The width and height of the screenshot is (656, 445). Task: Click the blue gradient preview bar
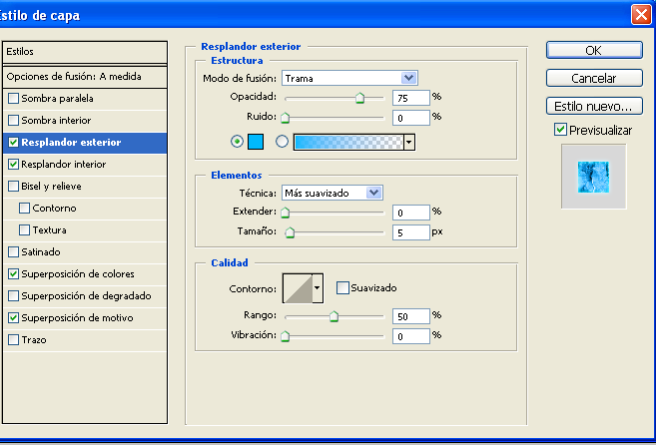346,142
